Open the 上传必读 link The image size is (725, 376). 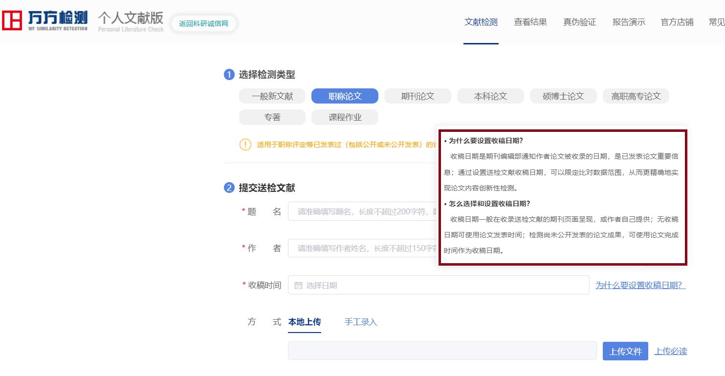tap(671, 351)
